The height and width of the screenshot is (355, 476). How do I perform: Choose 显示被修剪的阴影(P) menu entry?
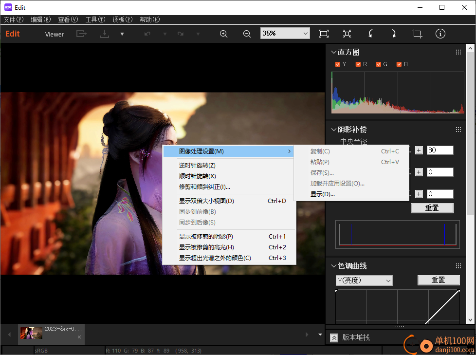[x=229, y=237]
